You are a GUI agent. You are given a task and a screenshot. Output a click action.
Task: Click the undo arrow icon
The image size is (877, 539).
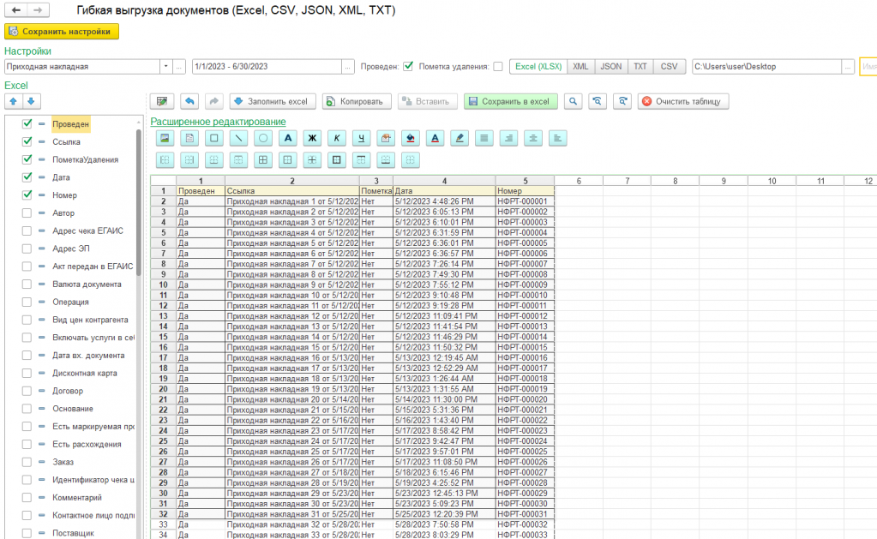point(189,101)
